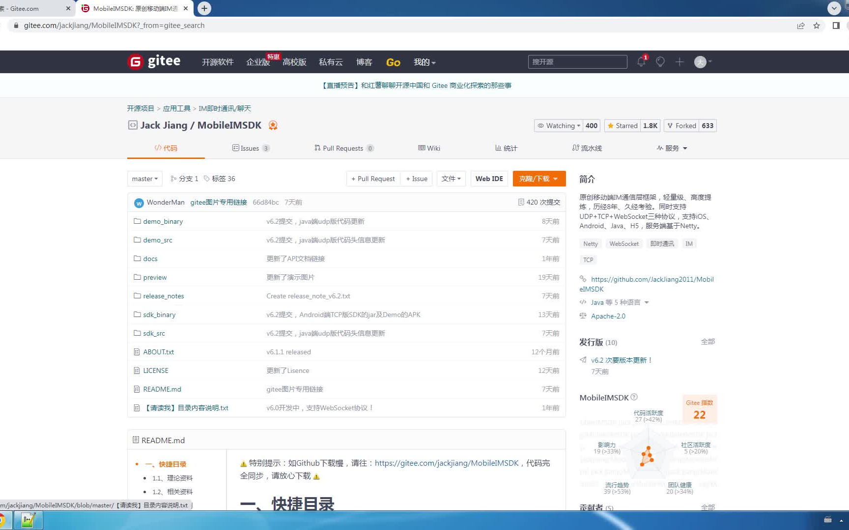
Task: Switch to the Issues tab
Action: pos(251,148)
